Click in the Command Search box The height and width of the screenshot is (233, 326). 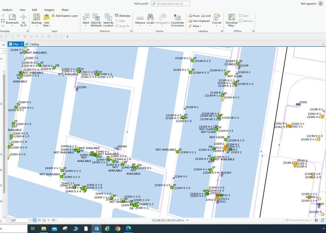(171, 3)
